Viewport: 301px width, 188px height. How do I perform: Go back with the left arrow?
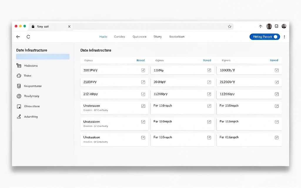coord(18,37)
